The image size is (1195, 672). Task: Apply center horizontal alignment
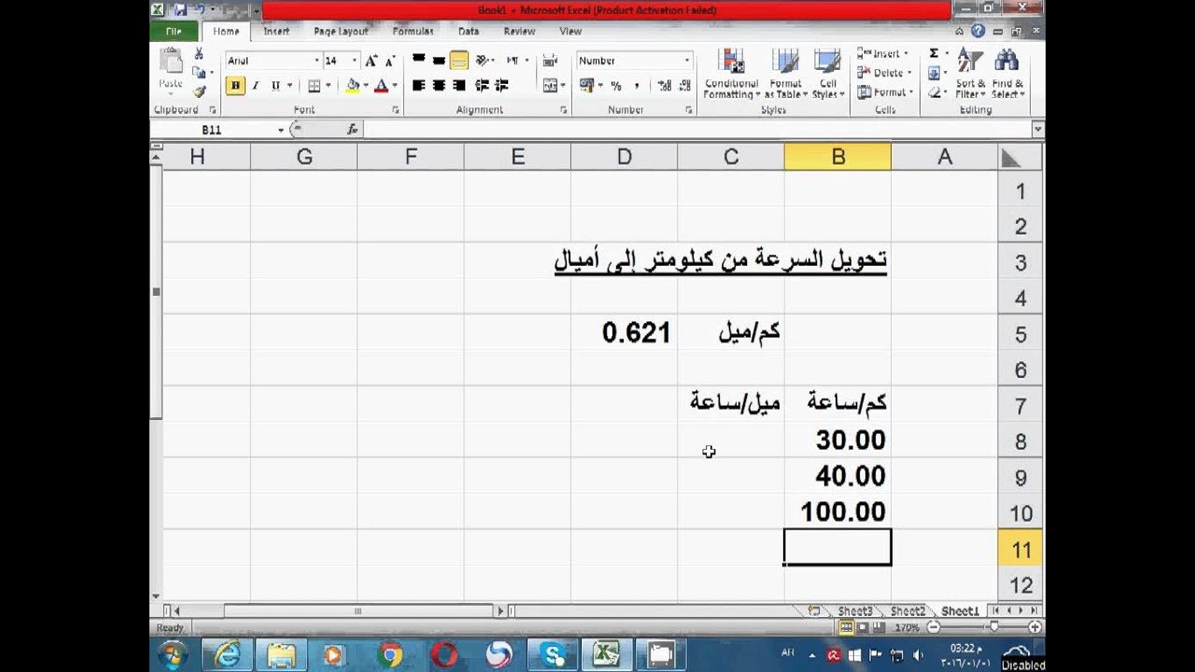pyautogui.click(x=438, y=86)
